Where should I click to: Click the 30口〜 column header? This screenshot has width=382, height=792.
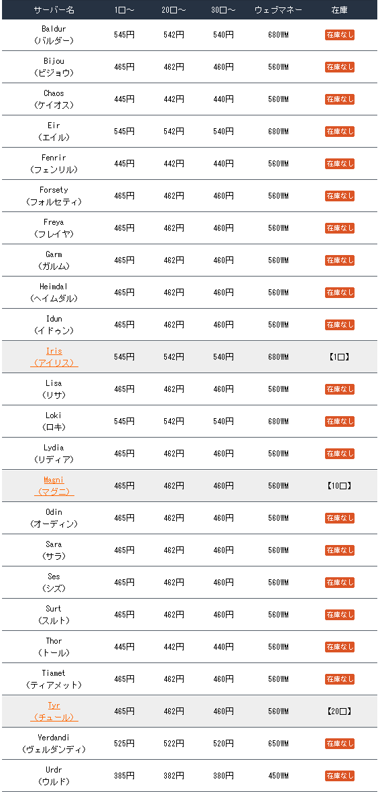[x=223, y=9]
